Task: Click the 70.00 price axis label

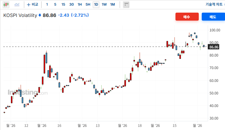Action: tap(214, 68)
